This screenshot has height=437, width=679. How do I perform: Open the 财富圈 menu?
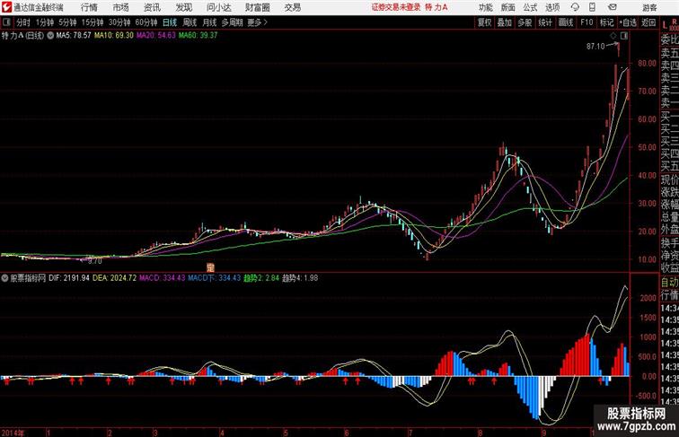257,7
